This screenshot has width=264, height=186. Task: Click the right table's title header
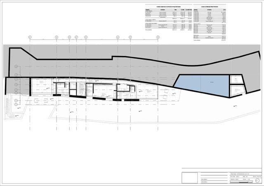point(210,7)
